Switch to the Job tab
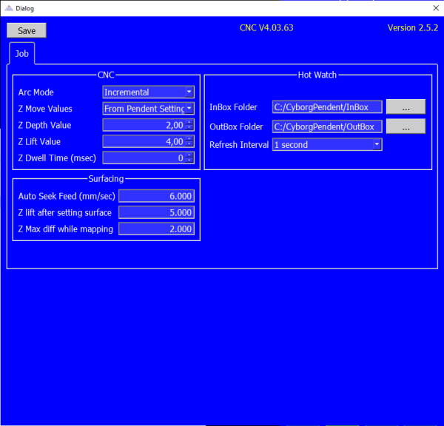 coord(21,53)
